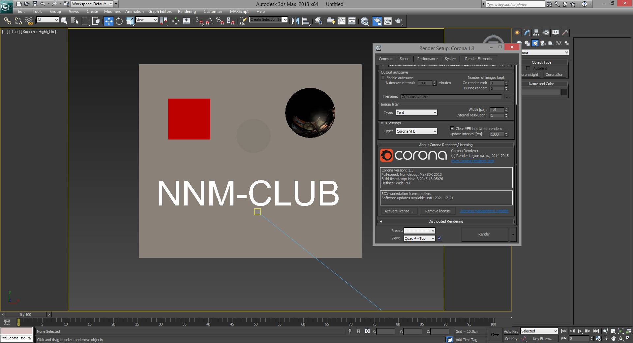Image resolution: width=633 pixels, height=343 pixels.
Task: Switch to Performance tab in Render Setup
Action: [x=427, y=59]
